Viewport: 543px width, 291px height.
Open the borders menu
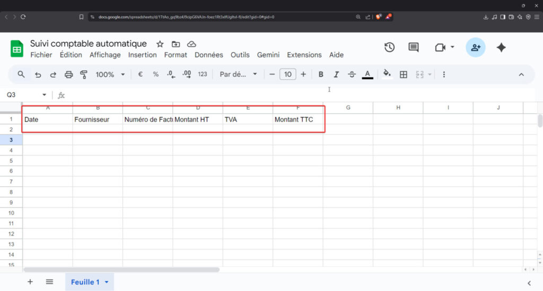point(404,74)
